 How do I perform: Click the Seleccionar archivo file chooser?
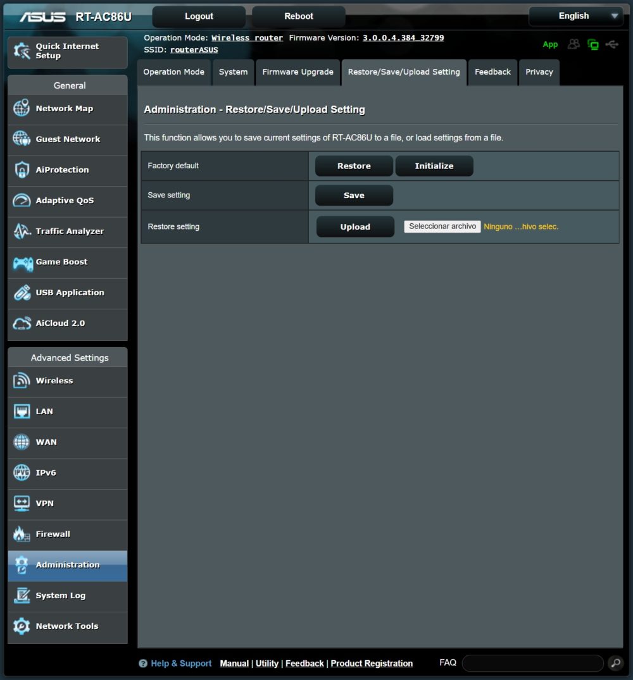point(442,226)
